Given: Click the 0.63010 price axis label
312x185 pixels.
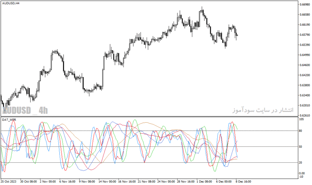Looking at the screenshot, I should point(305,105).
